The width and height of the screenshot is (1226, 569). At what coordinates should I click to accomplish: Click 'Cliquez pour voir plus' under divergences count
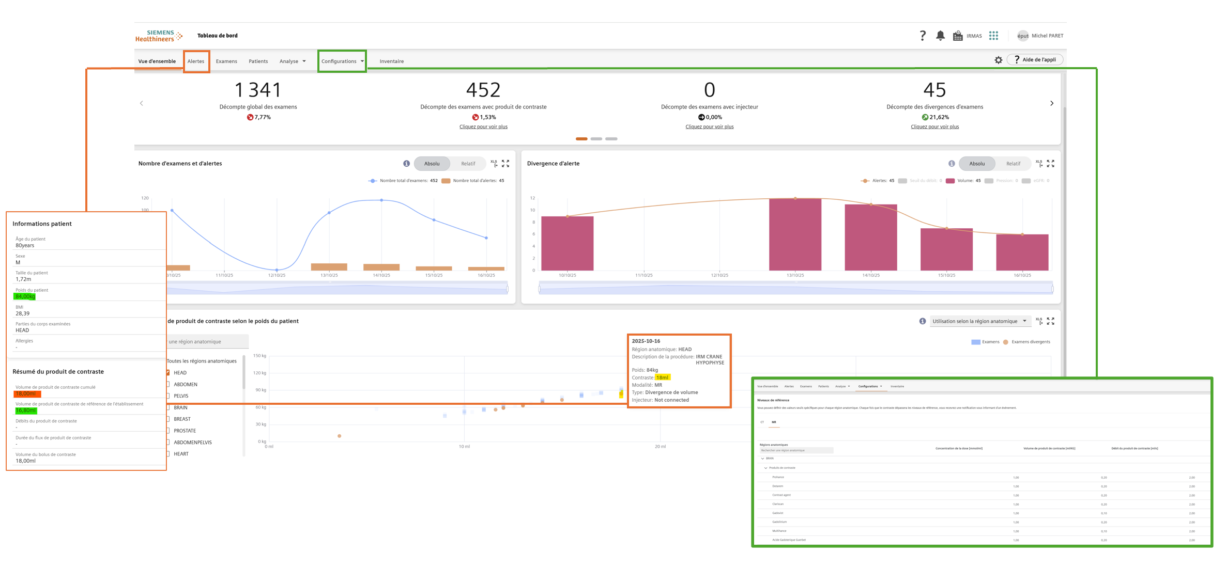934,127
